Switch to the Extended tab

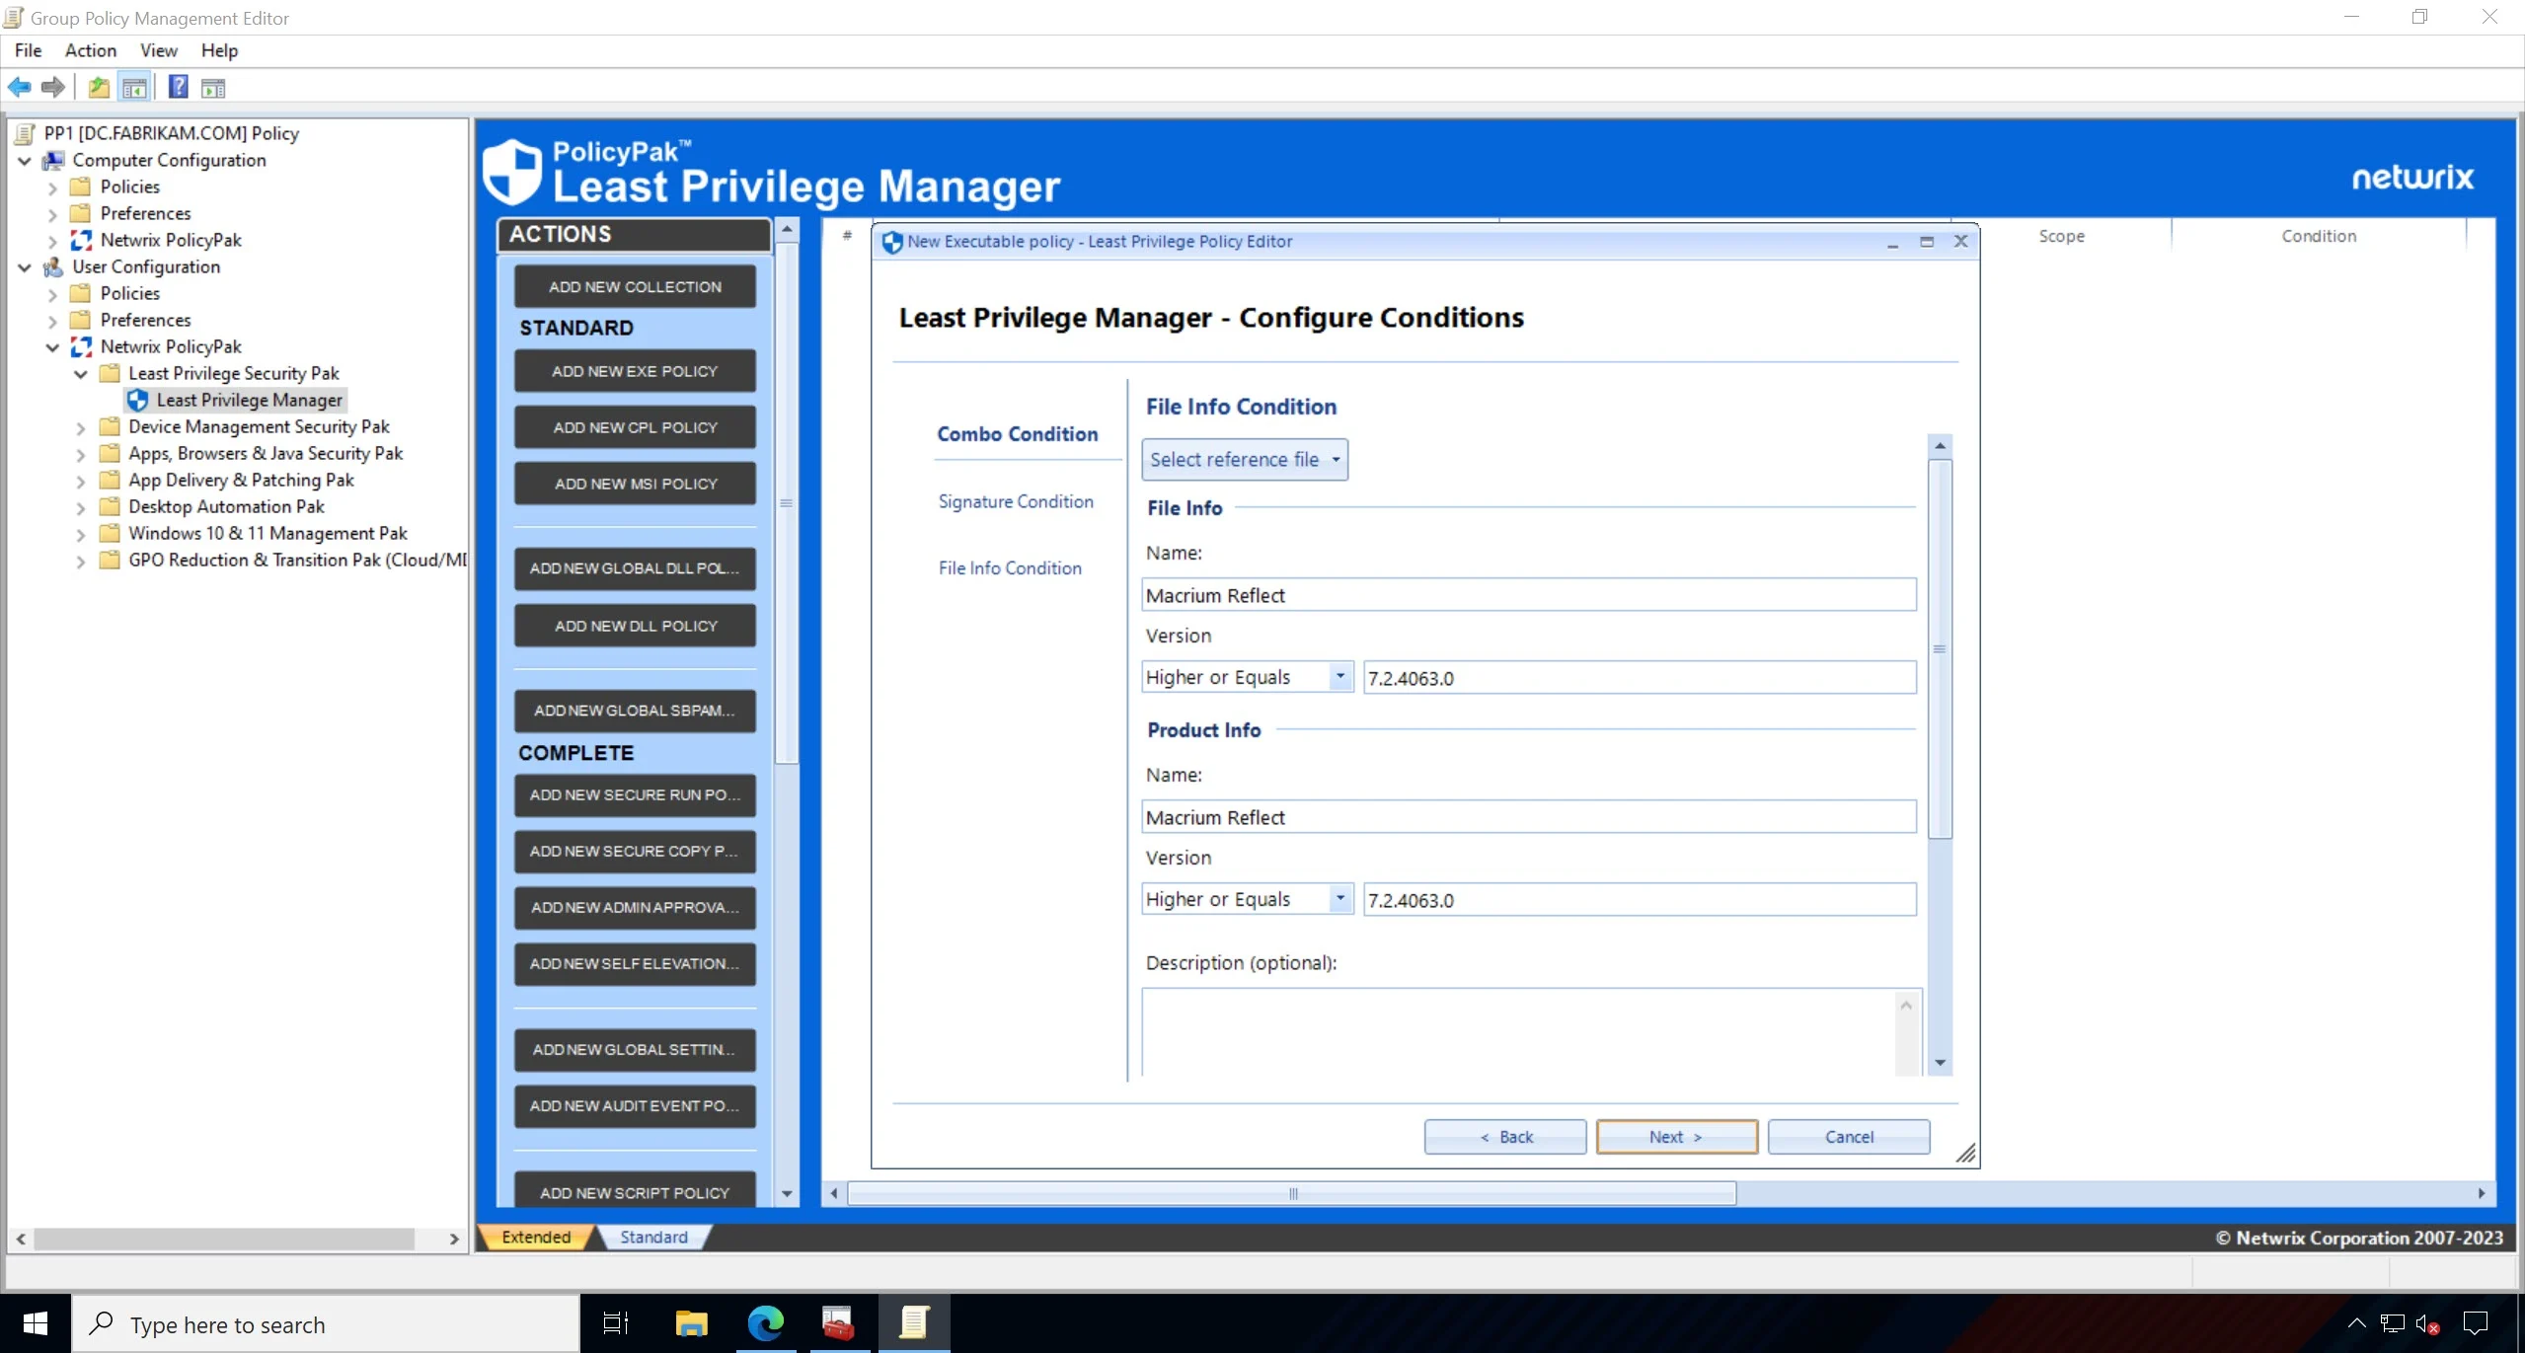click(536, 1238)
